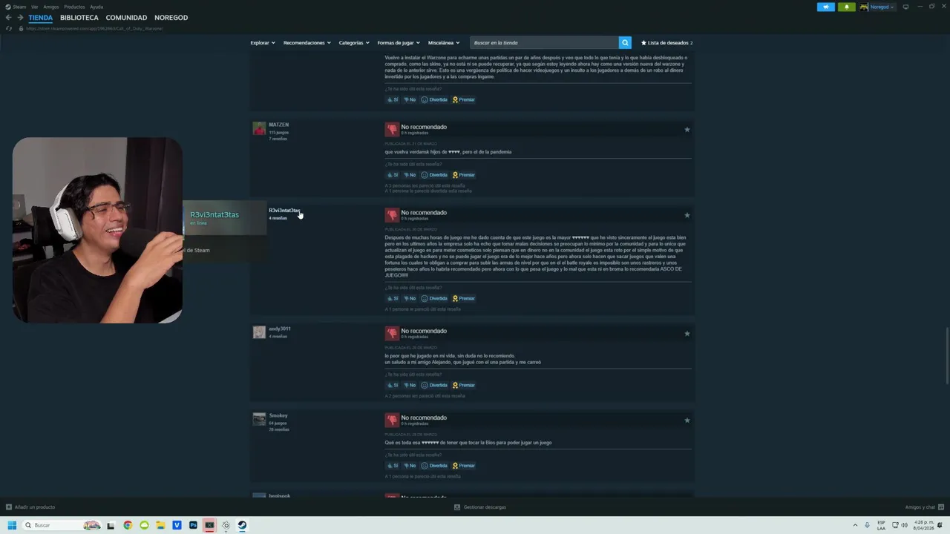The width and height of the screenshot is (950, 534).
Task: Open the MATZEN username link
Action: (x=278, y=125)
